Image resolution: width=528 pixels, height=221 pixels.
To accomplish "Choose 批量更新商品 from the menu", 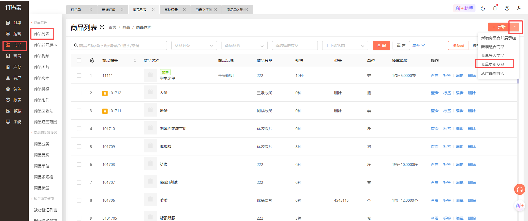I will [x=493, y=64].
